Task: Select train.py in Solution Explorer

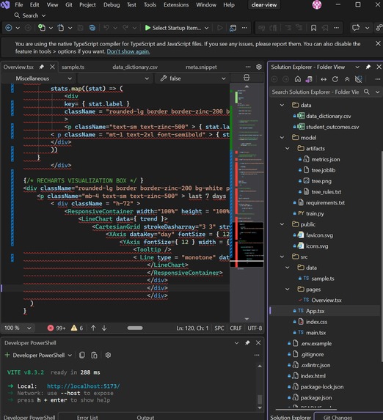Action: 315,213
